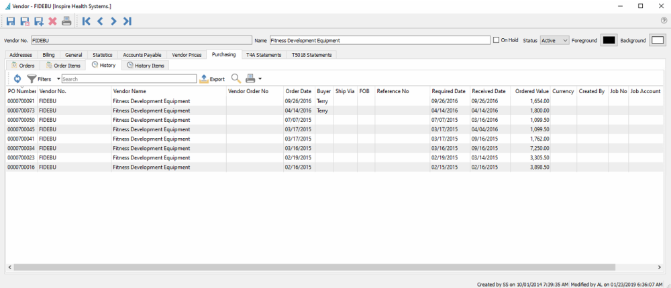
Task: Toggle the On Hold checkbox
Action: 496,40
